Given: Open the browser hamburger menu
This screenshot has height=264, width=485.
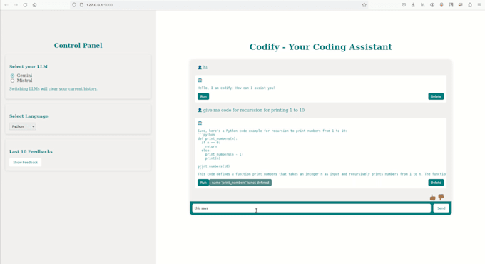Looking at the screenshot, I should (x=479, y=5).
